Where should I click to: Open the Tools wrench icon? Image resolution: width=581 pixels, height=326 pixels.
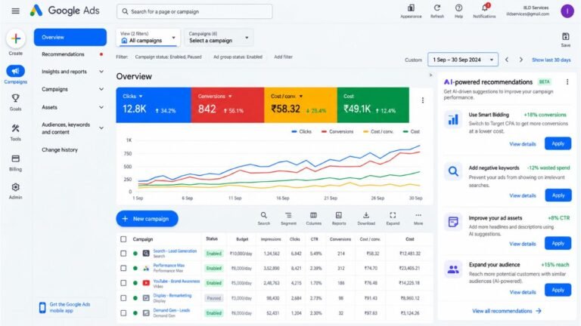[16, 128]
